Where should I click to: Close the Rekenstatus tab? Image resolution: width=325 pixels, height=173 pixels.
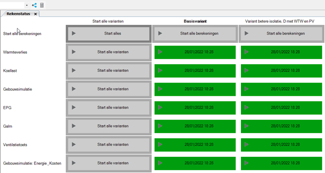(x=36, y=14)
